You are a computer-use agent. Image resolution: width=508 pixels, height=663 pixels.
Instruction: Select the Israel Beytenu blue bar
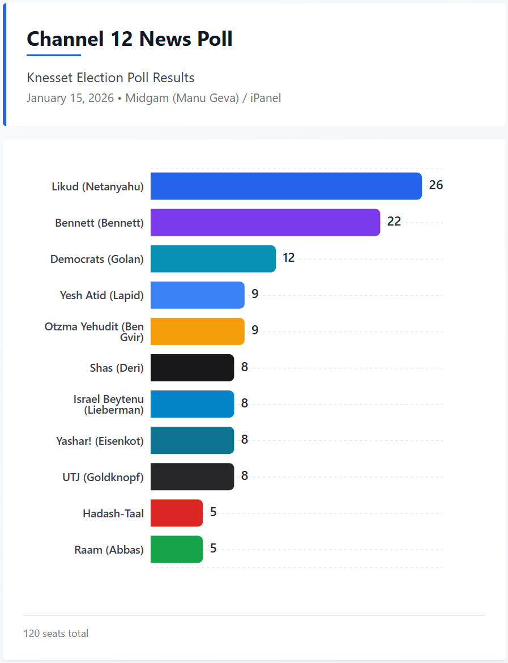point(192,403)
